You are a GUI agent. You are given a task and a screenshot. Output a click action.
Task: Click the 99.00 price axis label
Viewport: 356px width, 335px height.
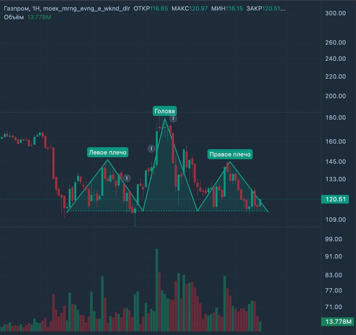(x=333, y=239)
